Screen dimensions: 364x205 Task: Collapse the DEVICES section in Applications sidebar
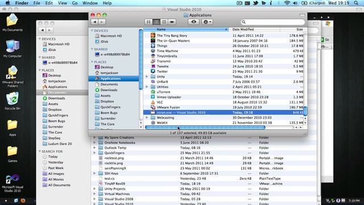tap(92, 30)
